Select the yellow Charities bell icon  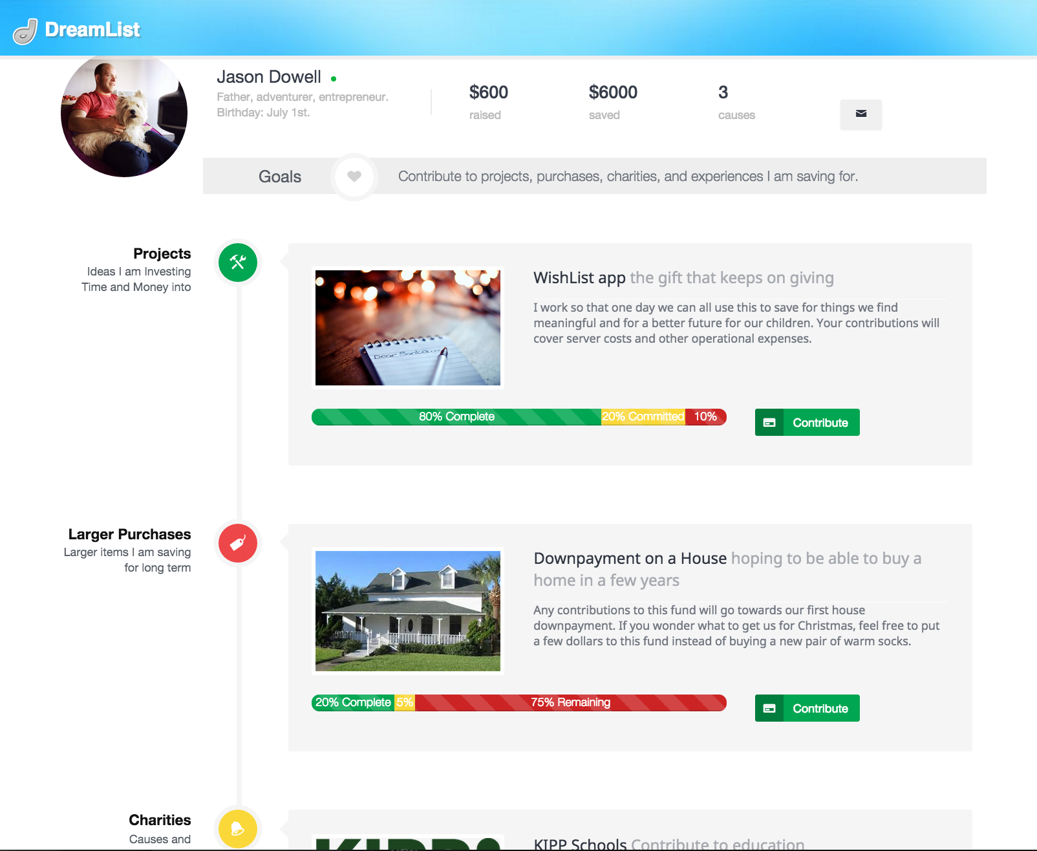238,829
